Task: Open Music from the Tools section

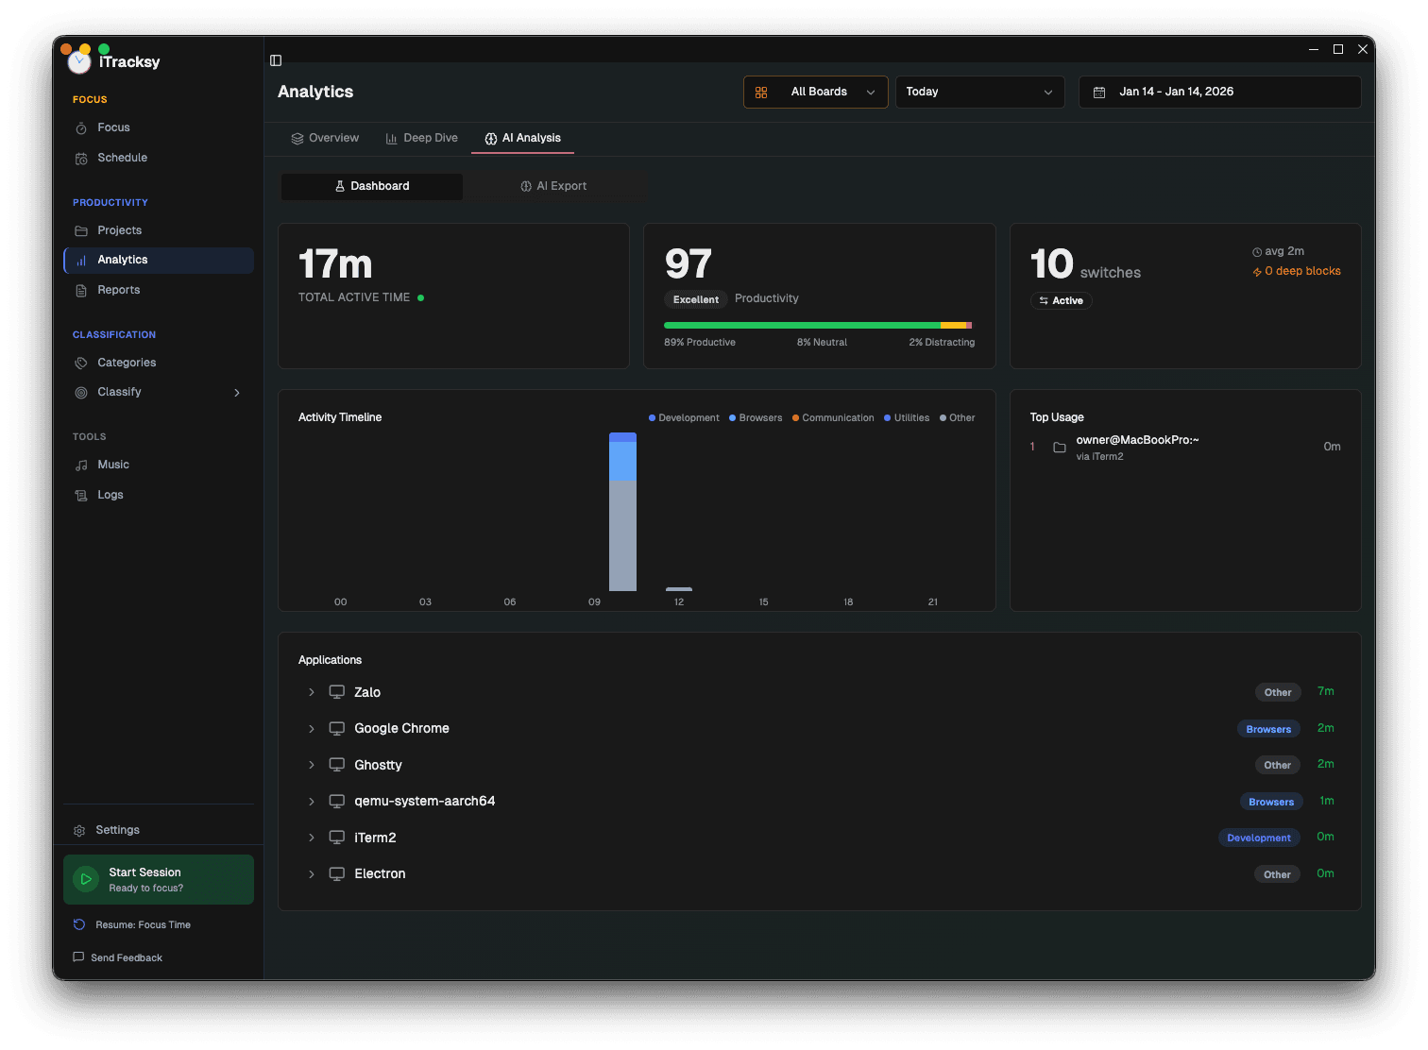Action: click(81, 465)
